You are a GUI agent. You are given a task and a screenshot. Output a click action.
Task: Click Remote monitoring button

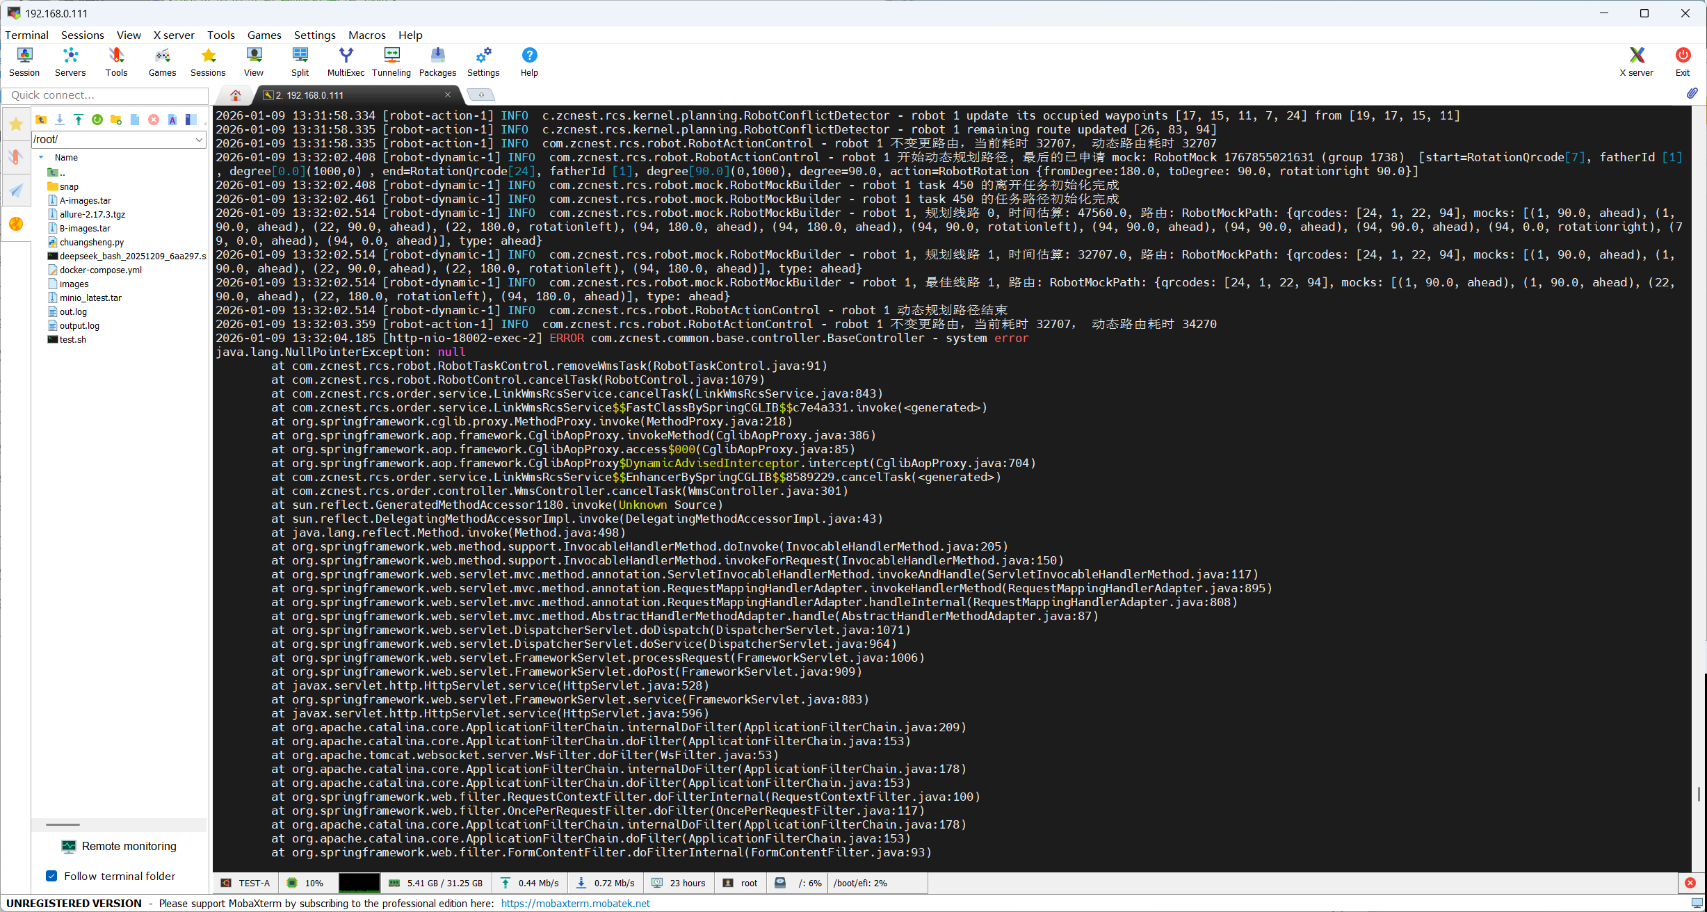pyautogui.click(x=119, y=846)
